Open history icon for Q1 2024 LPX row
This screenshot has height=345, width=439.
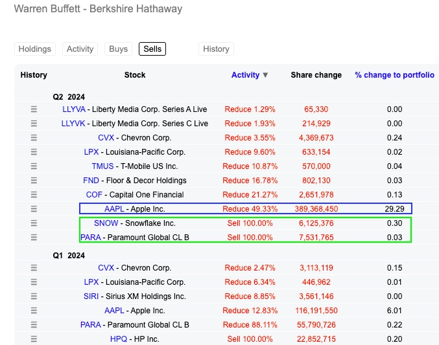pos(34,282)
